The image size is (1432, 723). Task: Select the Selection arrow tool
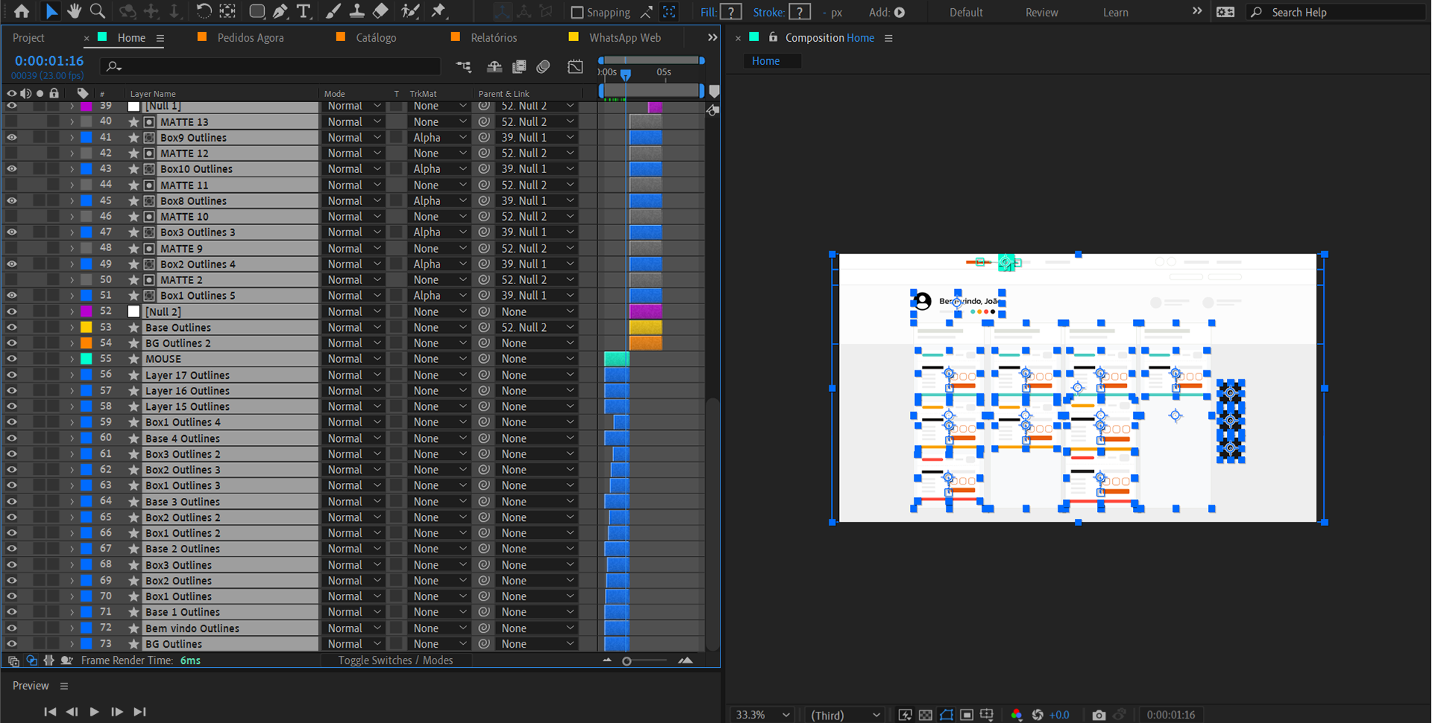(x=51, y=11)
